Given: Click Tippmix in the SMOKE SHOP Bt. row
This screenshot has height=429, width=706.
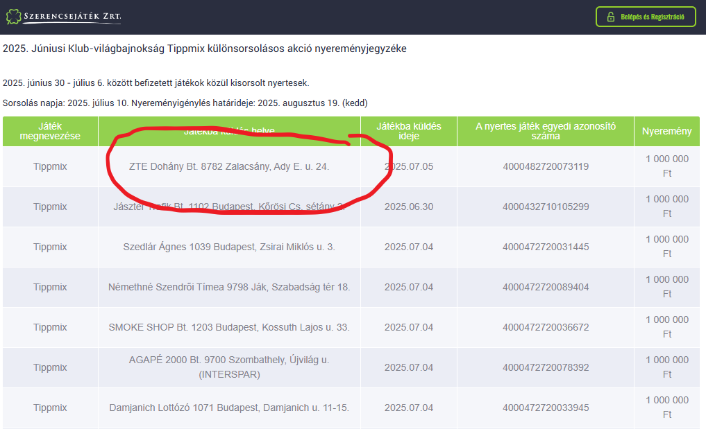Looking at the screenshot, I should 50,327.
